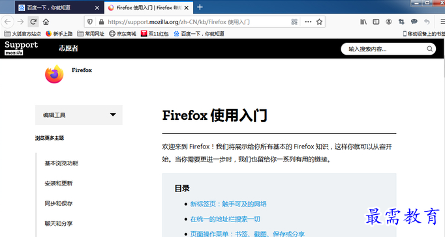Image resolution: width=445 pixels, height=237 pixels.
Task: Click the search magnifier icon
Action: (x=430, y=49)
